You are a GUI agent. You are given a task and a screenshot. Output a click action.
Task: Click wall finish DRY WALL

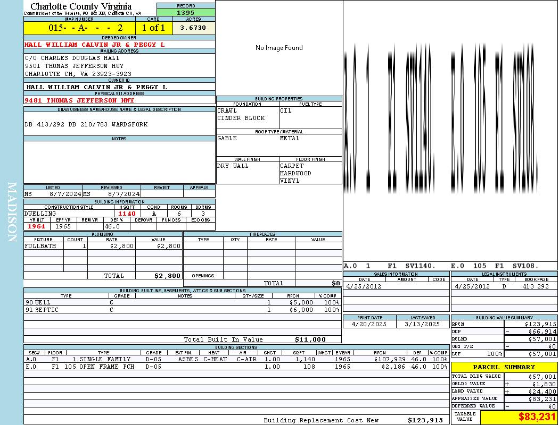pos(233,166)
